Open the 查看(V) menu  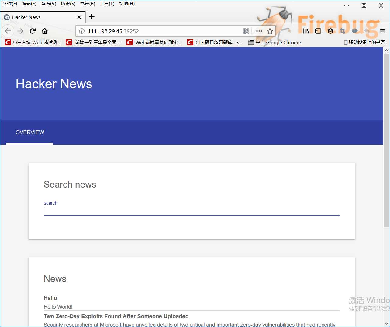(48, 4)
